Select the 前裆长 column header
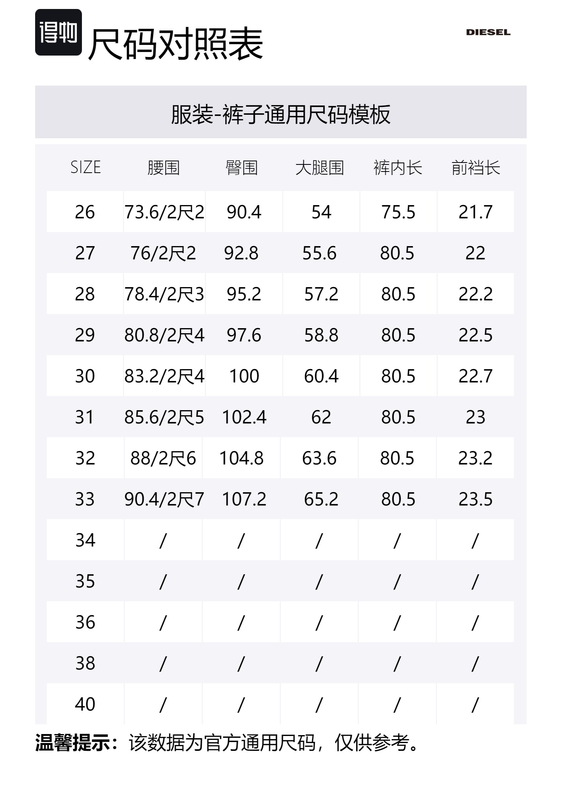This screenshot has width=563, height=811. 476,168
